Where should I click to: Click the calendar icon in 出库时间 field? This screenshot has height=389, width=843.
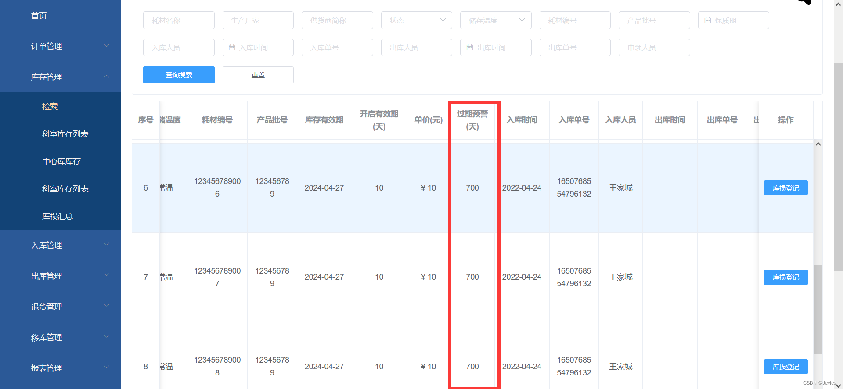pos(470,47)
